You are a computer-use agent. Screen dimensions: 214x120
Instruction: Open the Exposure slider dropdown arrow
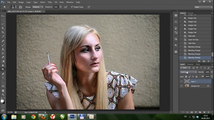(x=60, y=7)
